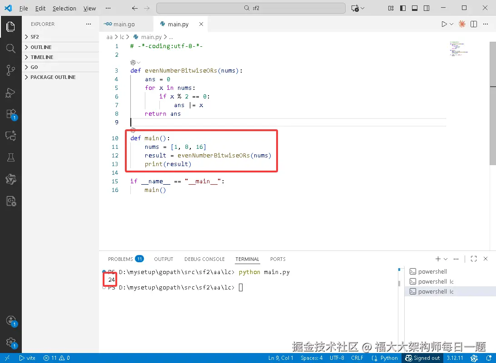Click the Signed out status item
Viewport: 496px width, 363px height.
[x=422, y=358]
